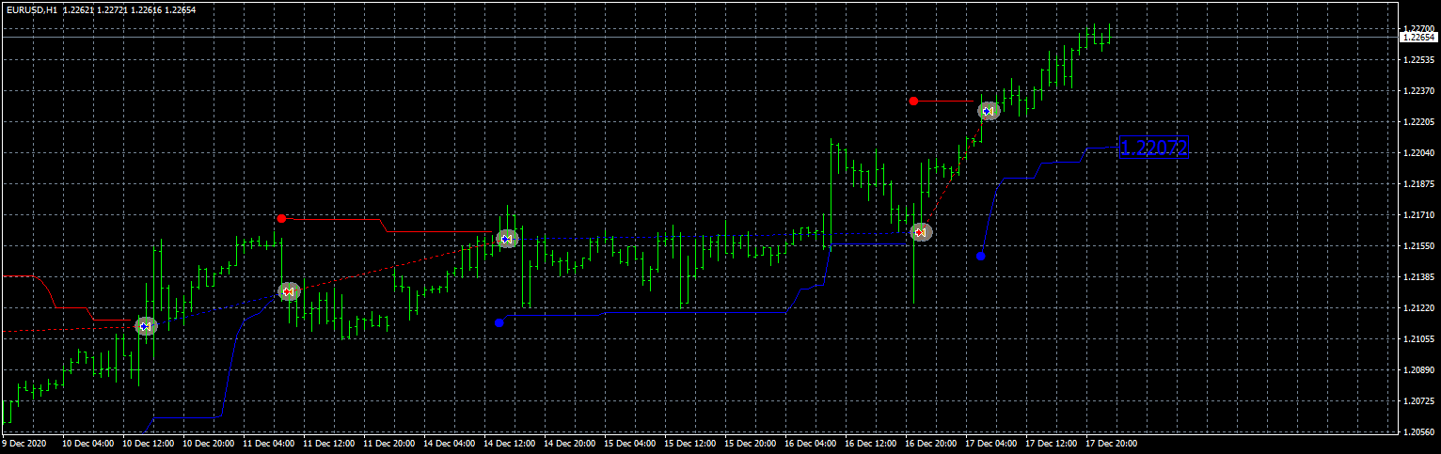This screenshot has height=454, width=1441.
Task: Click the 14 Dec 12:00 time axis label
Action: (x=509, y=442)
